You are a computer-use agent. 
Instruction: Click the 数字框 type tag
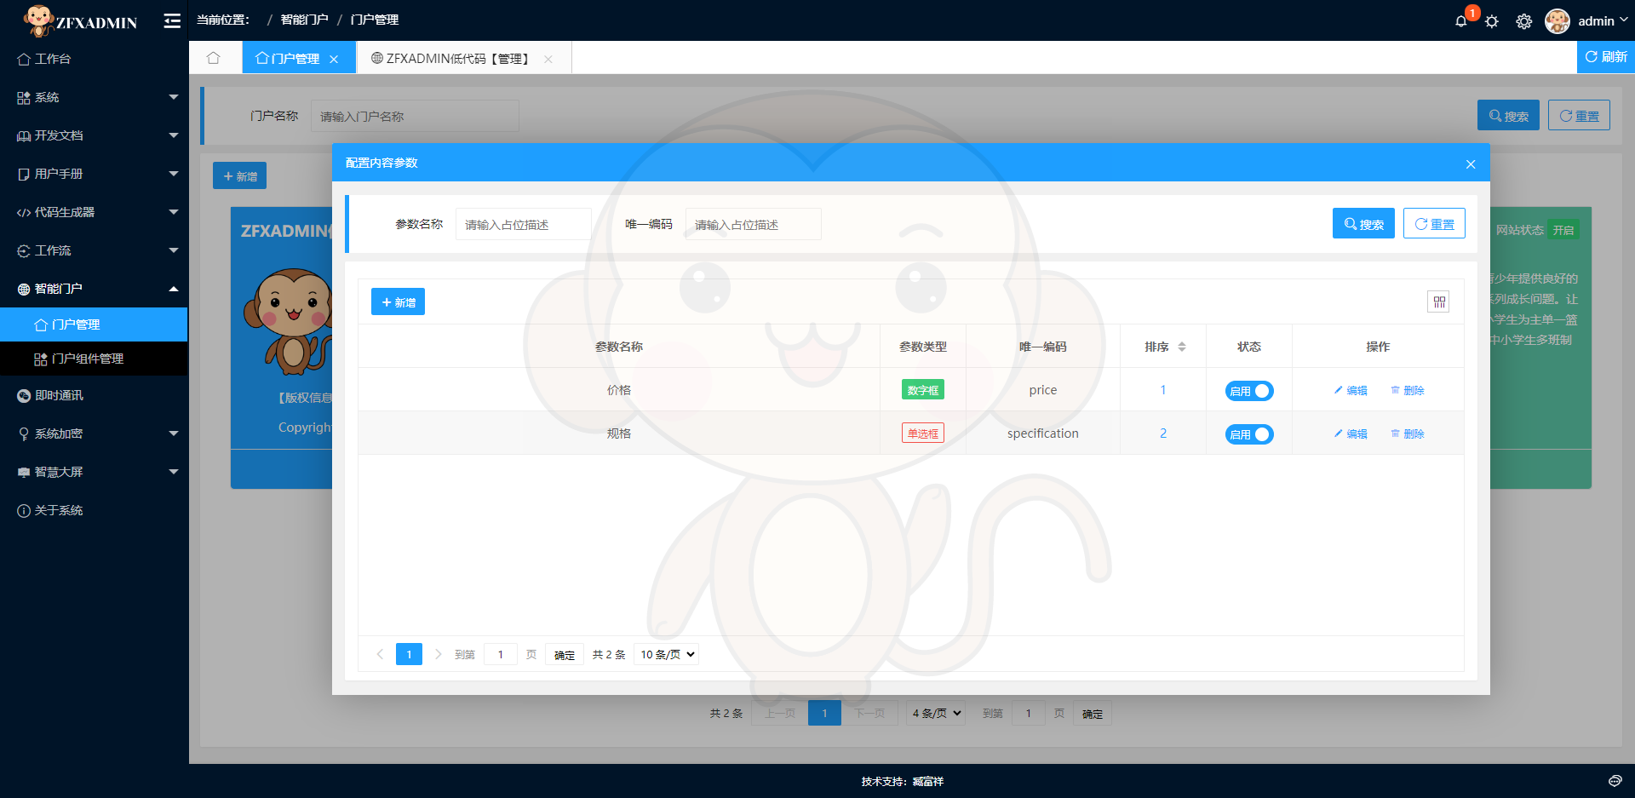(923, 390)
